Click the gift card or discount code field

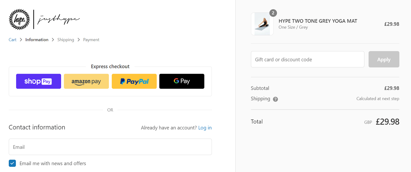pyautogui.click(x=307, y=59)
